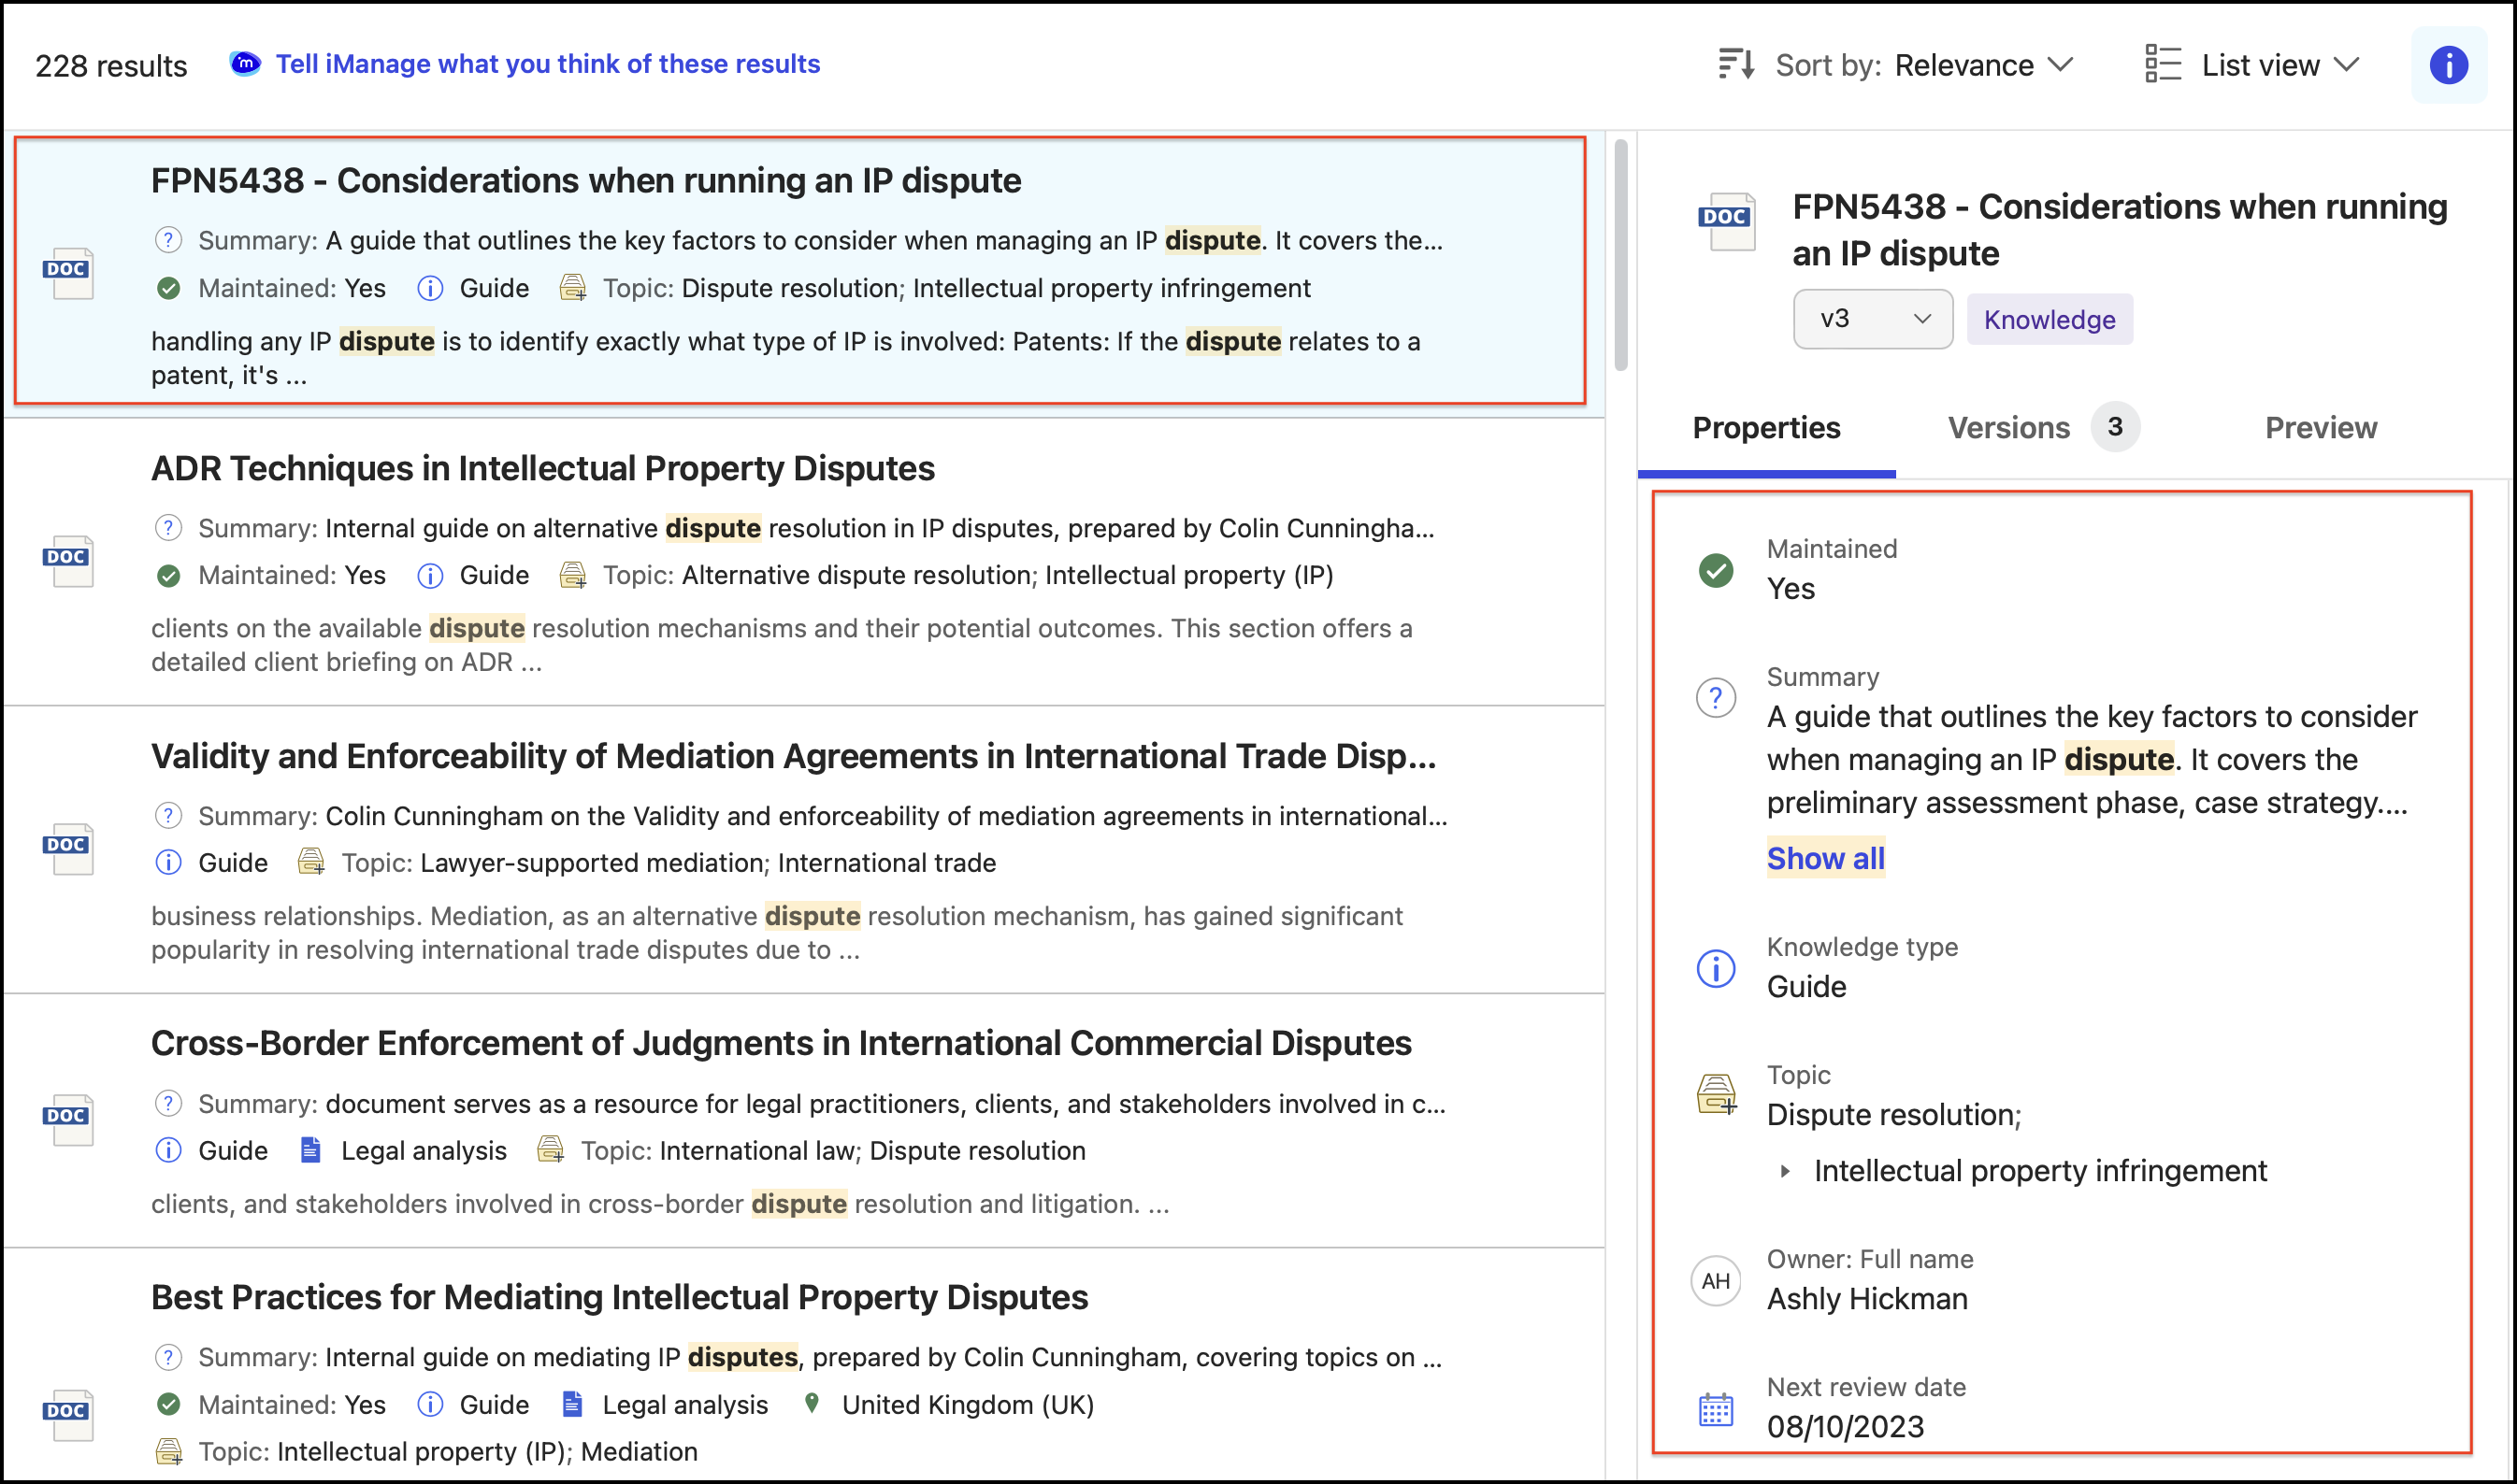Click the results list vertical scrollbar
Image resolution: width=2517 pixels, height=1484 pixels.
1619,255
